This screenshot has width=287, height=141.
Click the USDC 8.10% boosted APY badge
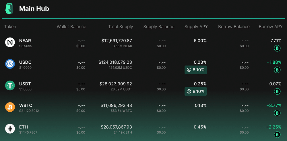point(195,70)
